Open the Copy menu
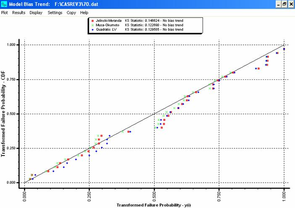Image resolution: width=295 pixels, height=208 pixels. click(71, 13)
